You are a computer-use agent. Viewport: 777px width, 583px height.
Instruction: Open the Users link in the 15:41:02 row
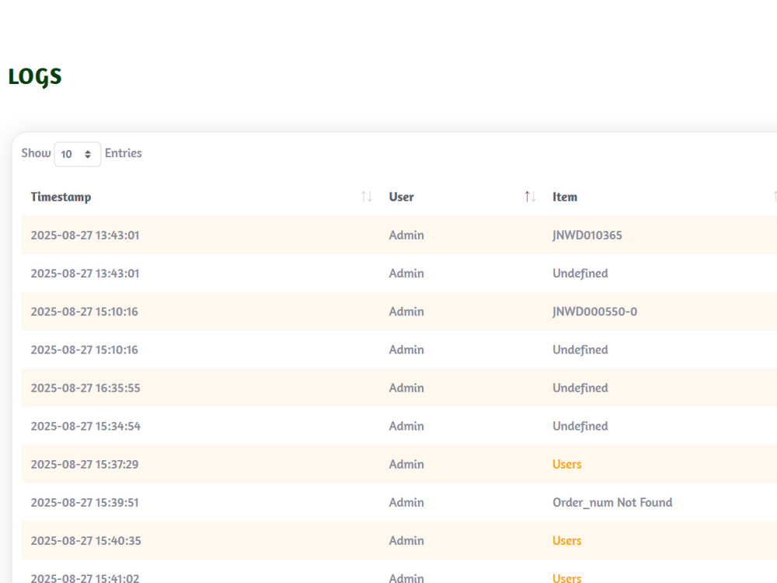[567, 578]
